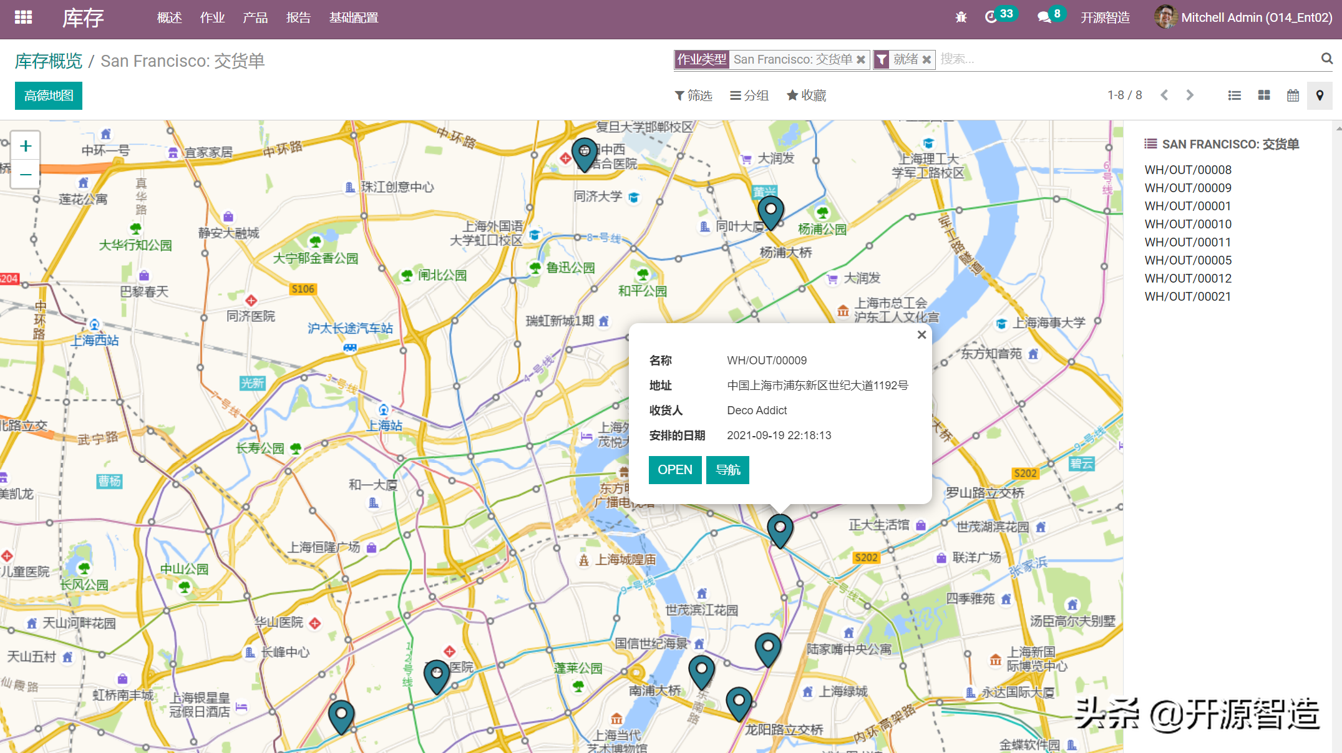Open the apps grid menu icon

coord(23,17)
